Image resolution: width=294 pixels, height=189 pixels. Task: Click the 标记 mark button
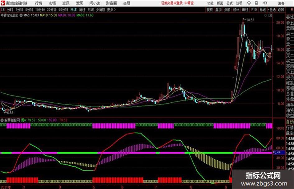pyautogui.click(x=263, y=10)
